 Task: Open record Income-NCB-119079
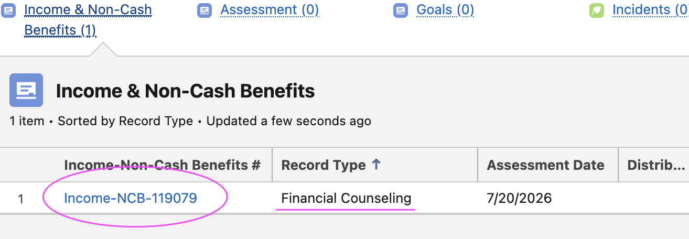click(131, 198)
